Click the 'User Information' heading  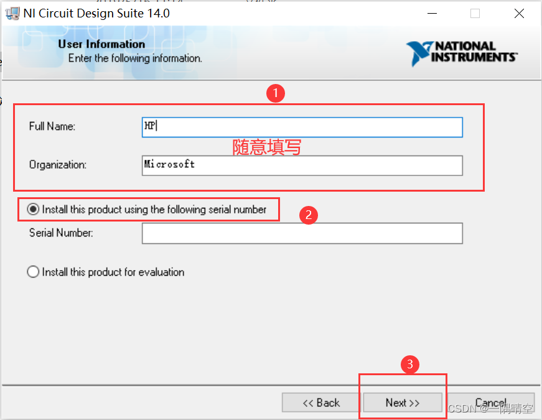click(101, 44)
